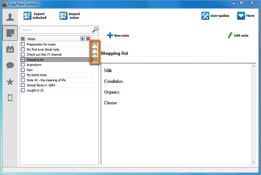Check the Note 42 checkbox
This screenshot has width=261, height=175.
pos(23,80)
